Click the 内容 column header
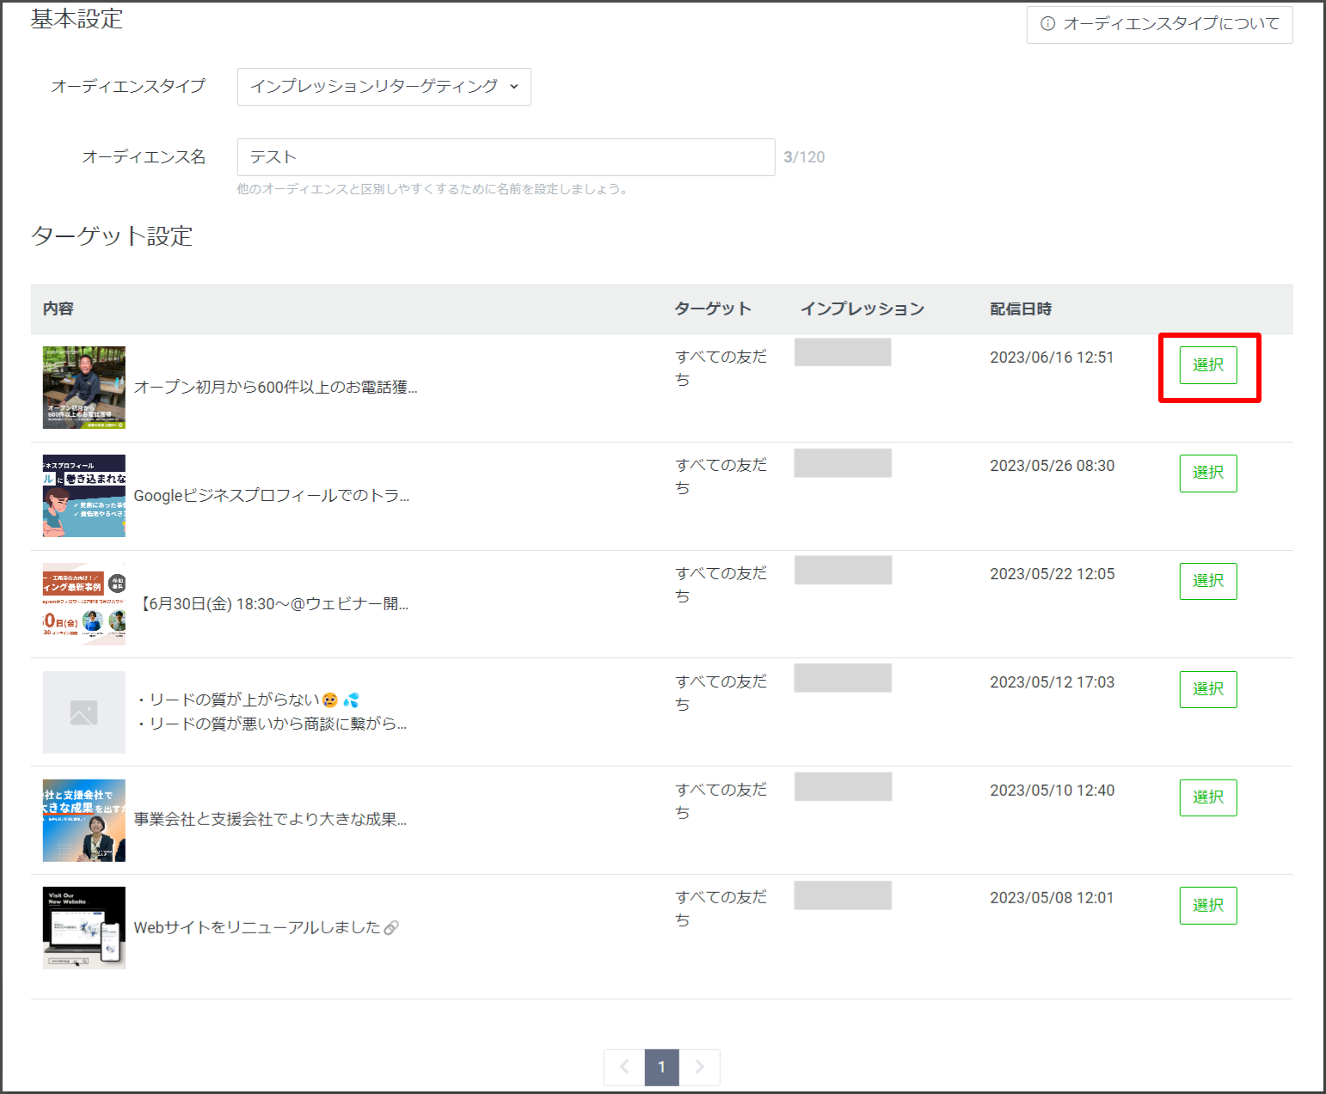Image resolution: width=1326 pixels, height=1094 pixels. [x=58, y=309]
